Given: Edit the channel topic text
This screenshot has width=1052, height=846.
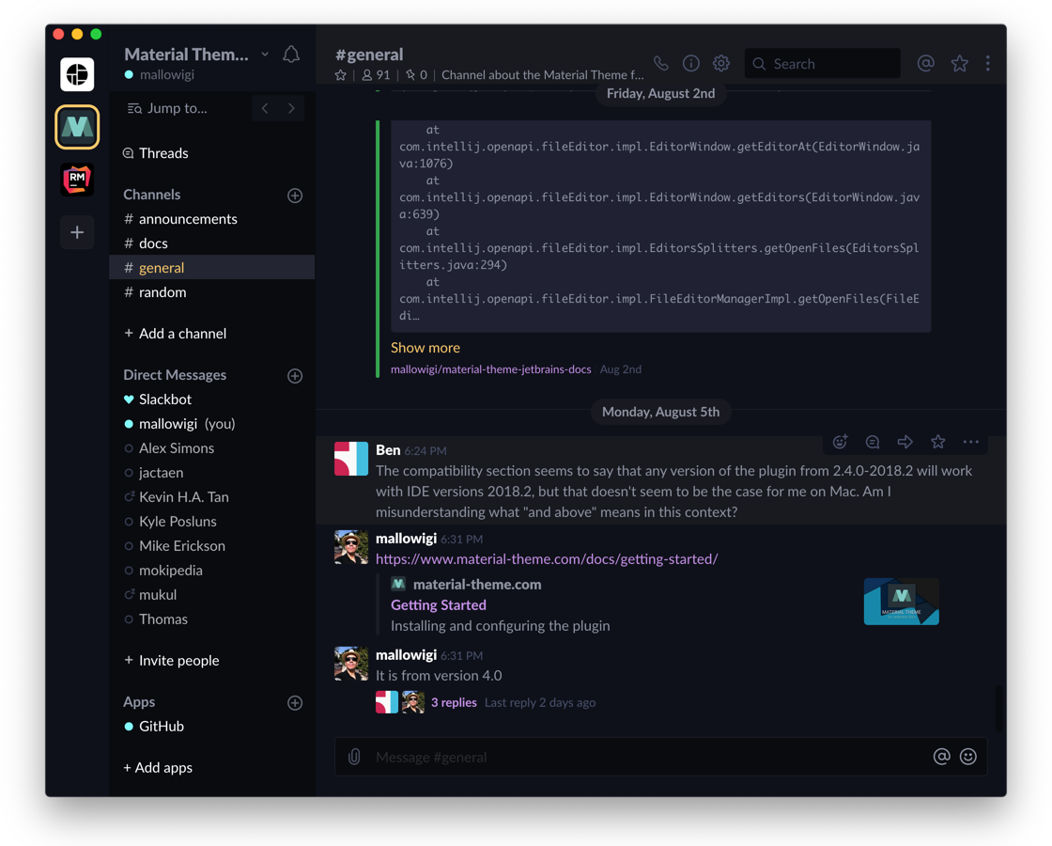Looking at the screenshot, I should [x=542, y=75].
